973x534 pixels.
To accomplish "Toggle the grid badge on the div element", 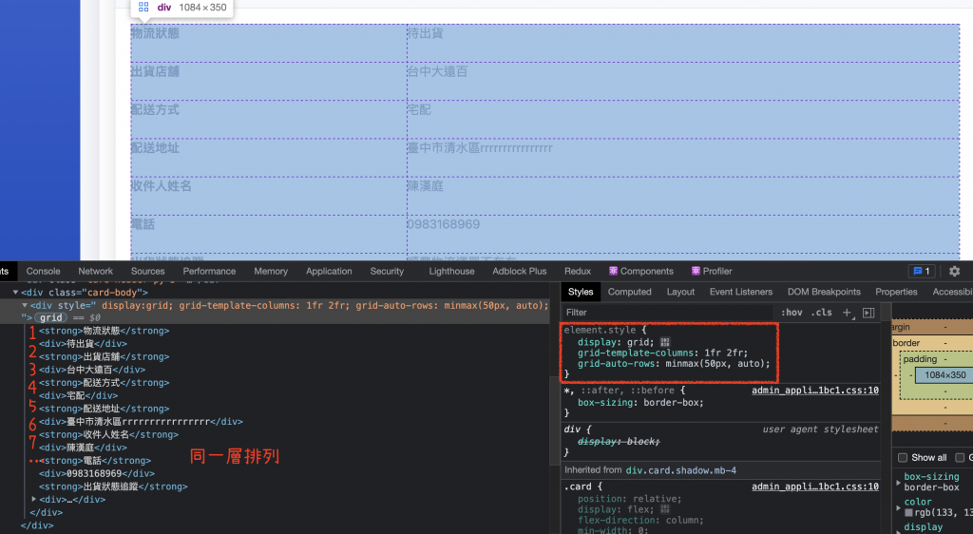I will click(x=51, y=317).
